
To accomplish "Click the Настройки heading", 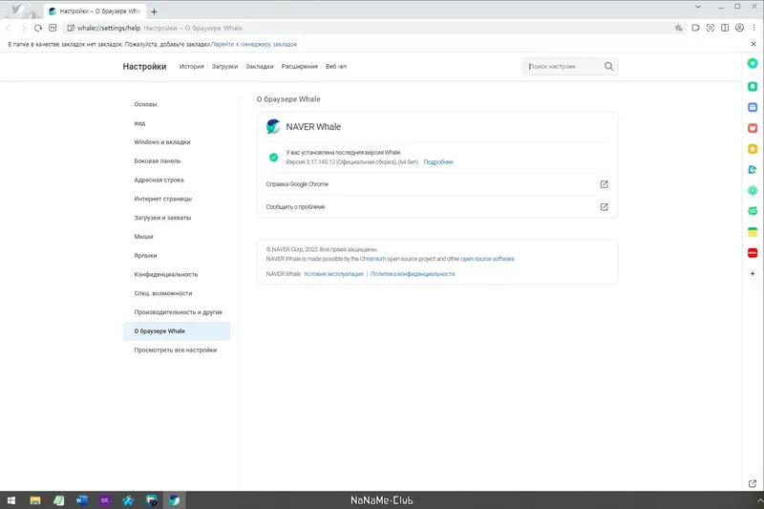I will click(x=144, y=66).
